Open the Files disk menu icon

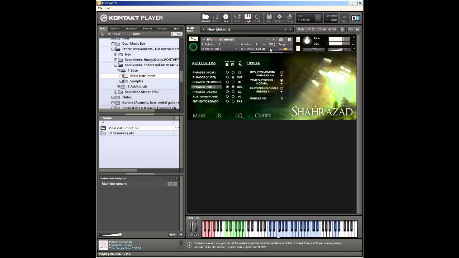click(269, 18)
